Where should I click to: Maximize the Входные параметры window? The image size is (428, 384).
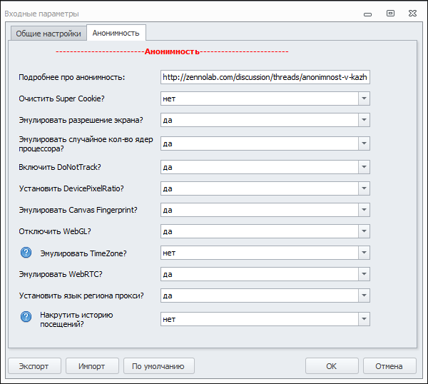(x=390, y=13)
